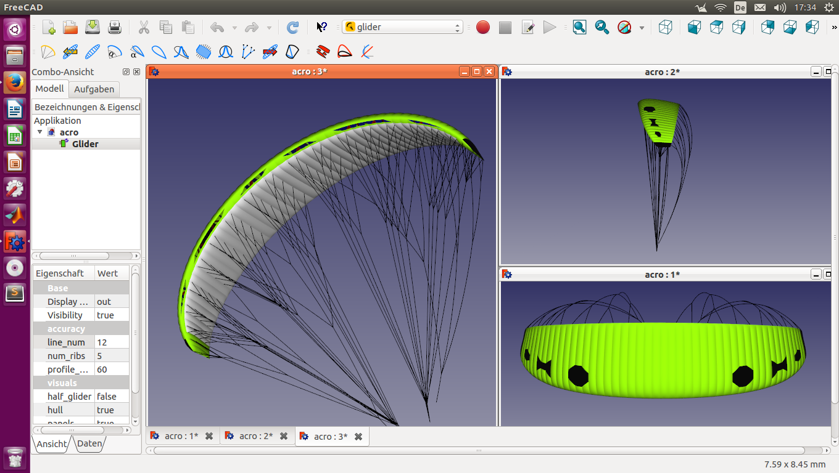Select the Glider object in model tree
839x473 pixels.
tap(85, 144)
